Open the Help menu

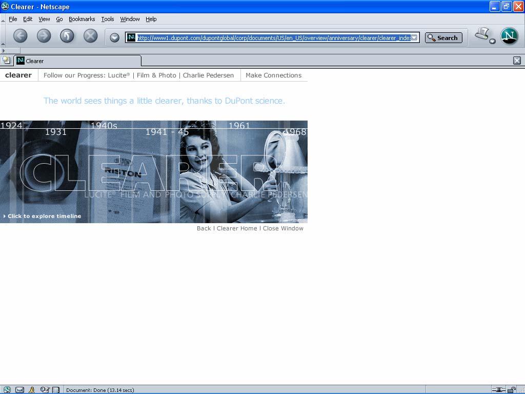coord(151,19)
